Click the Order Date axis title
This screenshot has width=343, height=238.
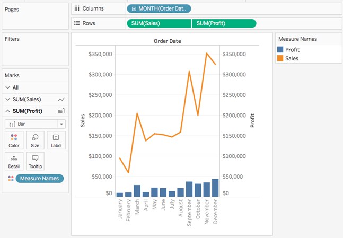click(167, 41)
